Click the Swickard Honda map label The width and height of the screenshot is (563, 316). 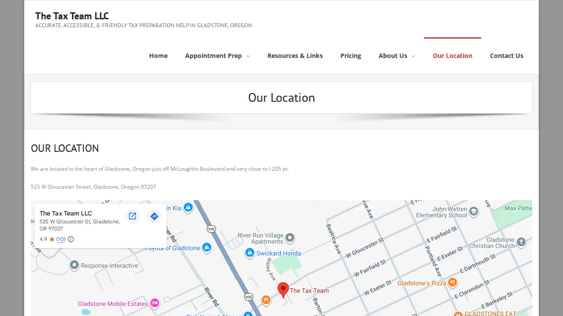point(279,253)
